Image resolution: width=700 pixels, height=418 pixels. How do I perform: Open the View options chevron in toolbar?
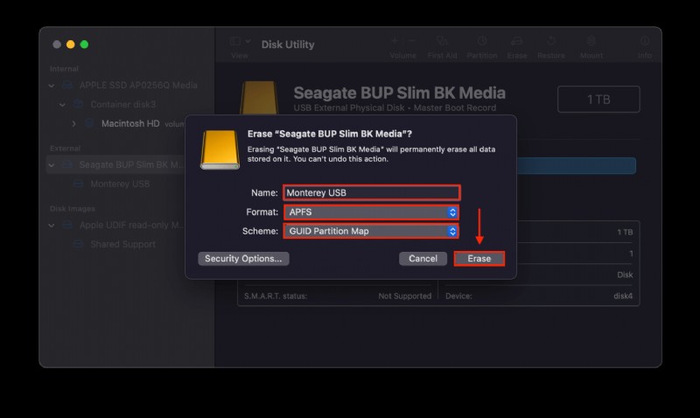tap(248, 41)
